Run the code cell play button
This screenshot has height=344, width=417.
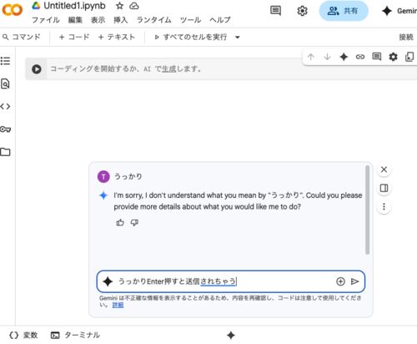point(37,69)
